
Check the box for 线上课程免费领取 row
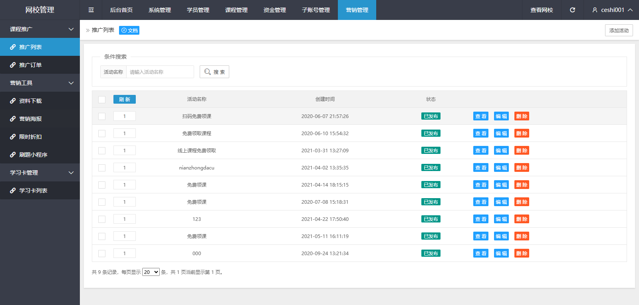tap(102, 151)
